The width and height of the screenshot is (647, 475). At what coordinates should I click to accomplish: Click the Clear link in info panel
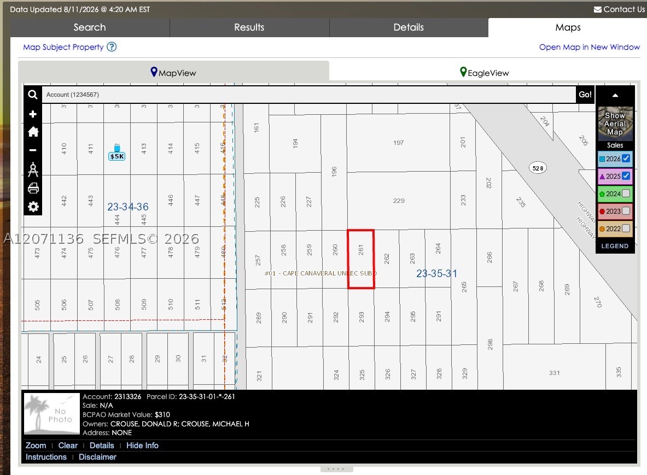coord(68,445)
